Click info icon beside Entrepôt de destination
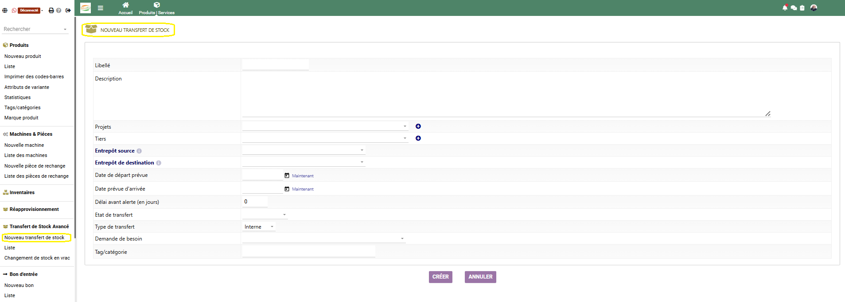The image size is (845, 302). (159, 163)
